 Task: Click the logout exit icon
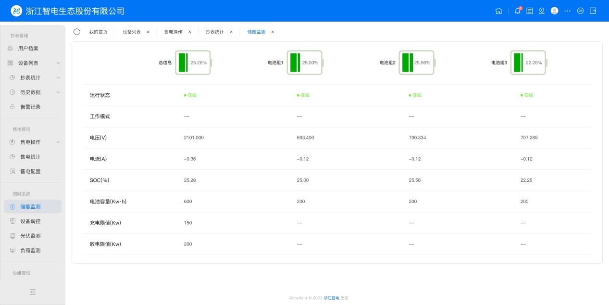[x=593, y=11]
